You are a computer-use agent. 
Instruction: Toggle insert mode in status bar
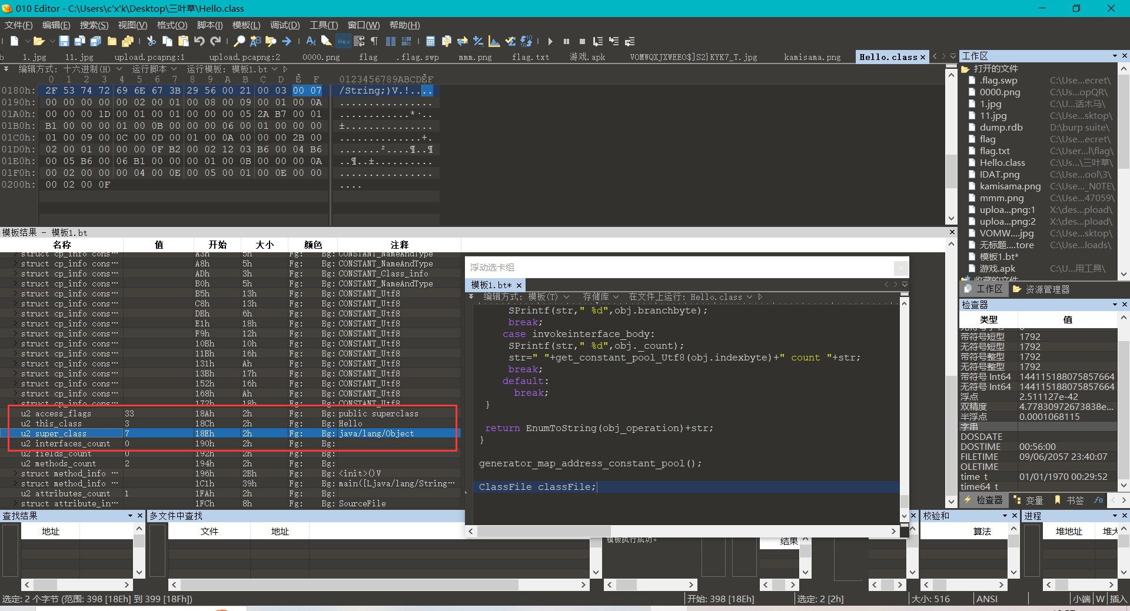[1117, 599]
